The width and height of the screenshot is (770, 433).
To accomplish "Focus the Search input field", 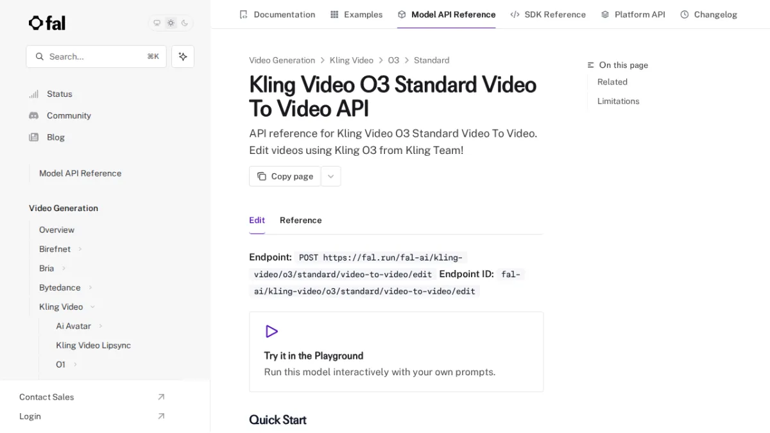I will (96, 56).
